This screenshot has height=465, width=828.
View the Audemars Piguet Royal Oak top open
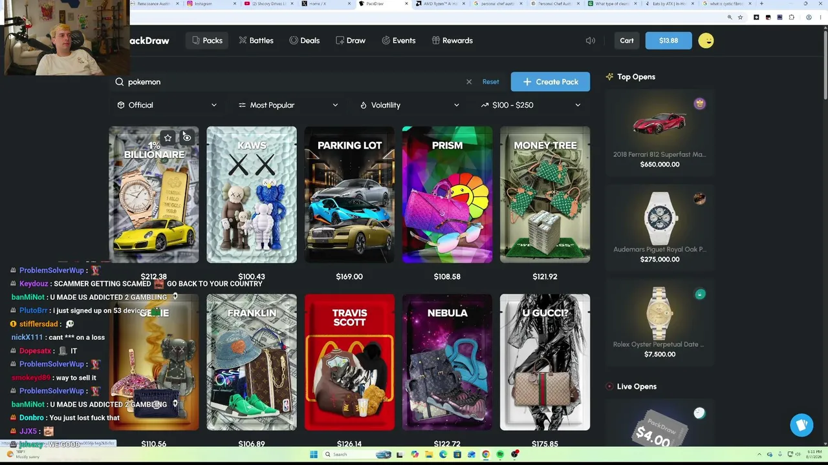click(659, 227)
